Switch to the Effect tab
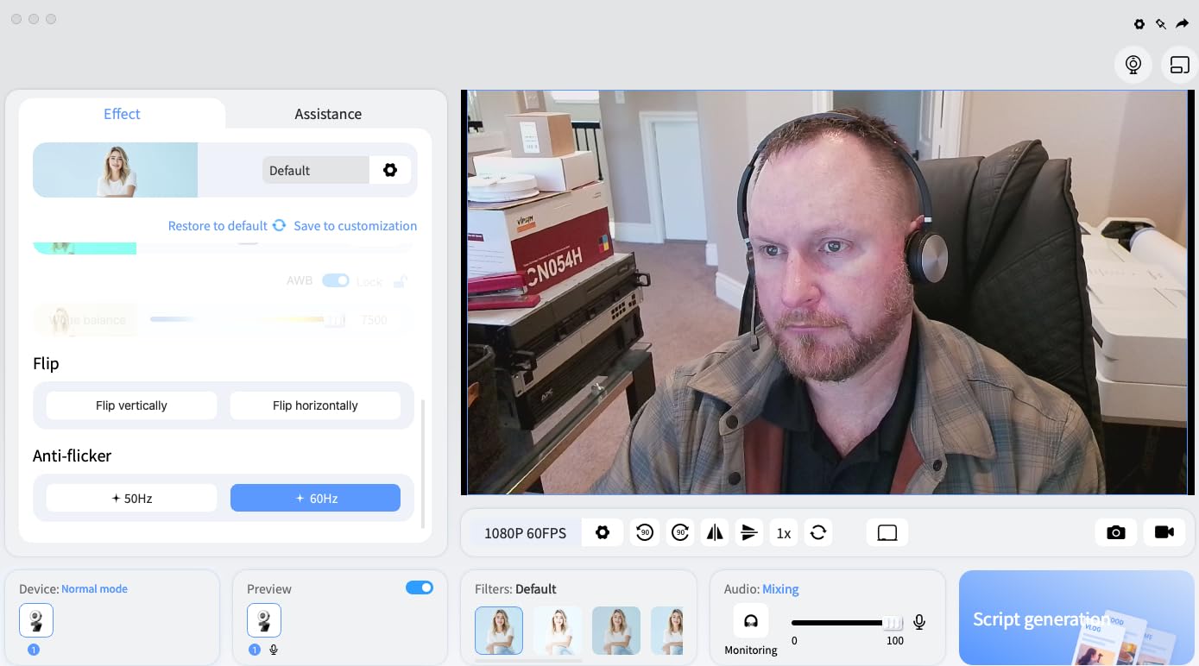 tap(122, 114)
